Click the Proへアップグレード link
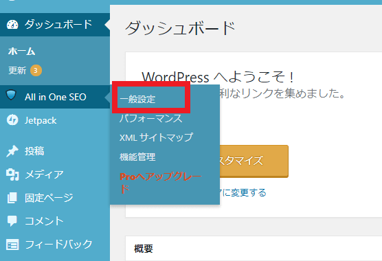The height and width of the screenshot is (261, 382). 161,183
